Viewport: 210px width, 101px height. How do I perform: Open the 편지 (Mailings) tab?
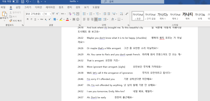tap(70, 7)
